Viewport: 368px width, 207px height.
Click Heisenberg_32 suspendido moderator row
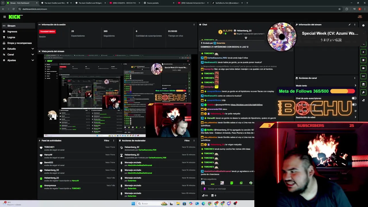click(158, 156)
